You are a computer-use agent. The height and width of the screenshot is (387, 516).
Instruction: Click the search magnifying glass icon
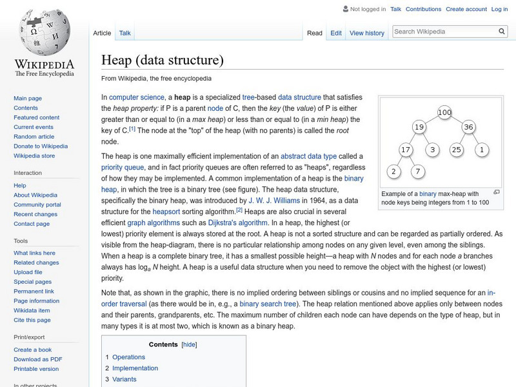501,30
